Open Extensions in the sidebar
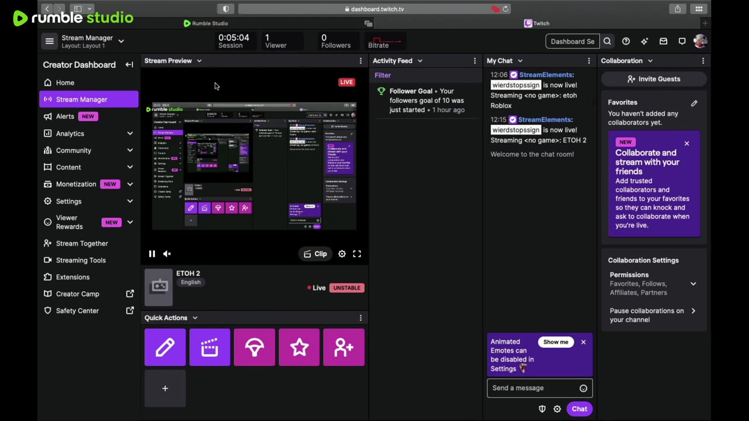Screen dimensions: 749x421 pos(89,277)
